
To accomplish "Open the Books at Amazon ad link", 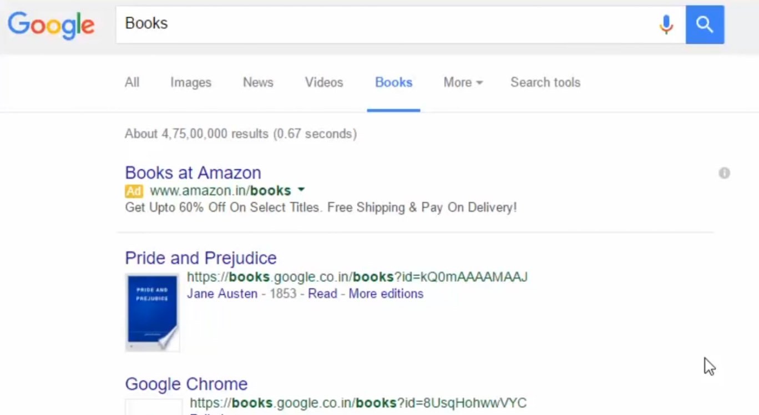I will (193, 173).
